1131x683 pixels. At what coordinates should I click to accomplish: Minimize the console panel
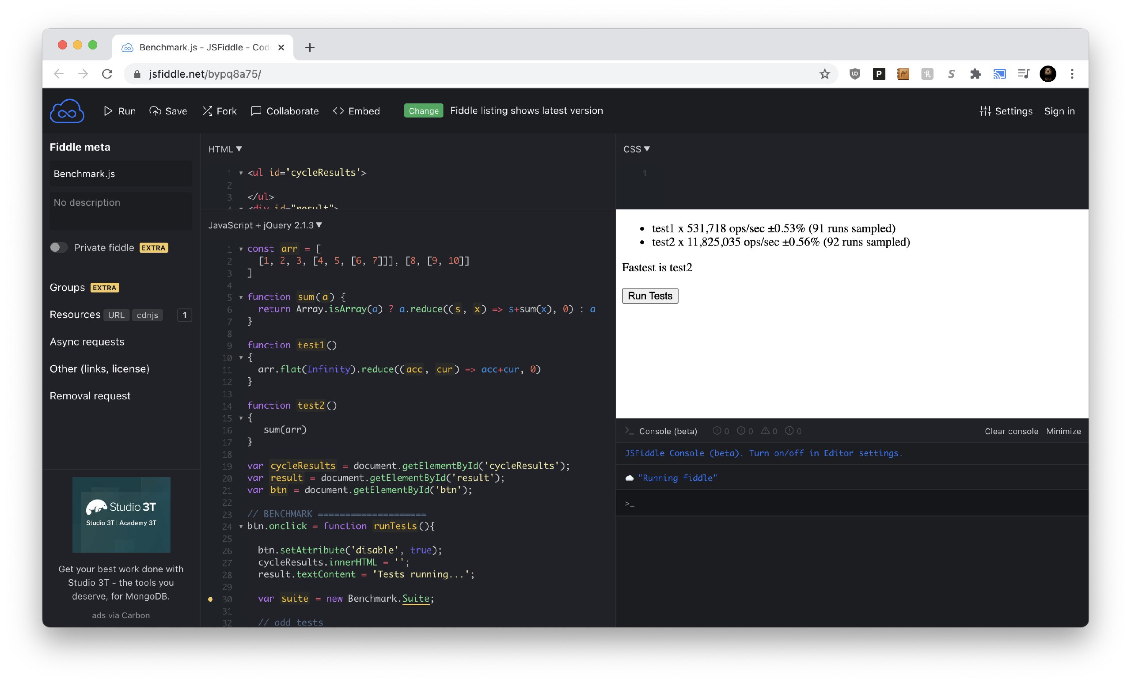pyautogui.click(x=1063, y=431)
